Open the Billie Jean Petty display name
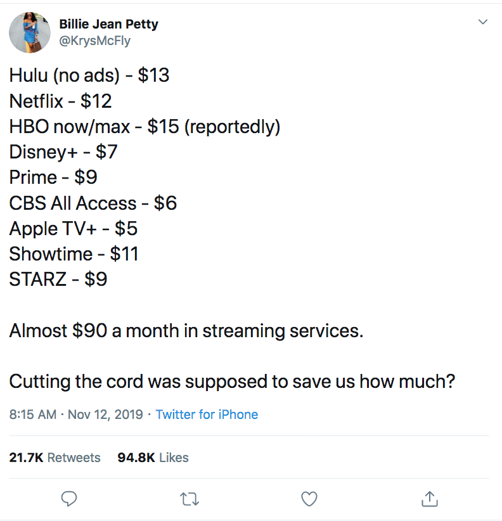 pos(108,24)
